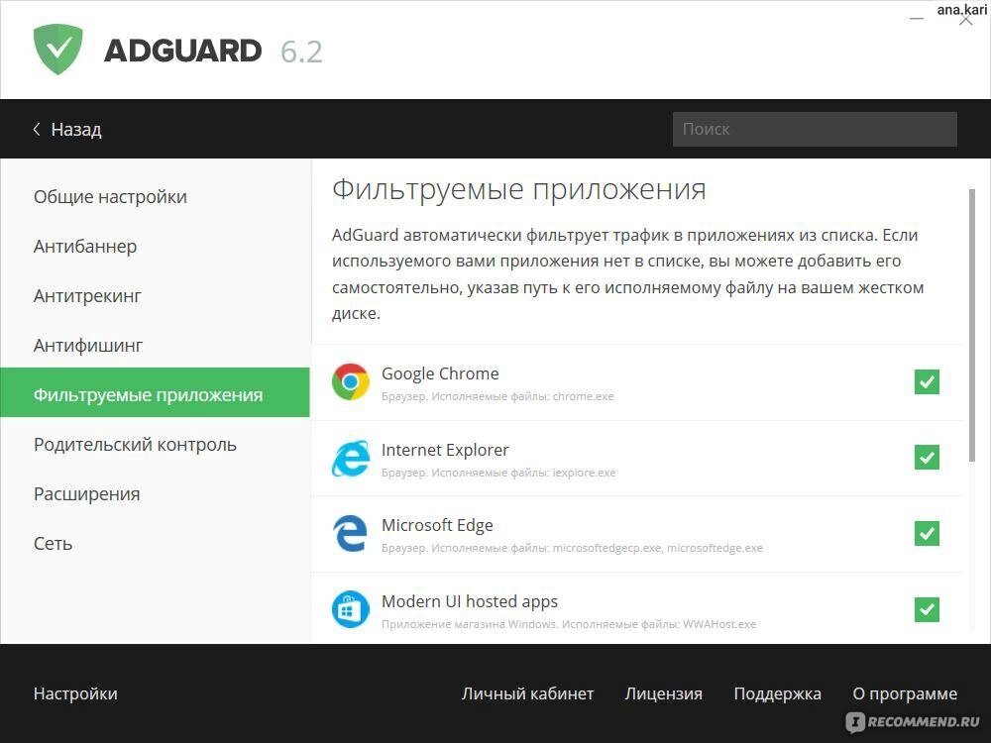Click the Modern UI hosted apps icon

pos(350,609)
